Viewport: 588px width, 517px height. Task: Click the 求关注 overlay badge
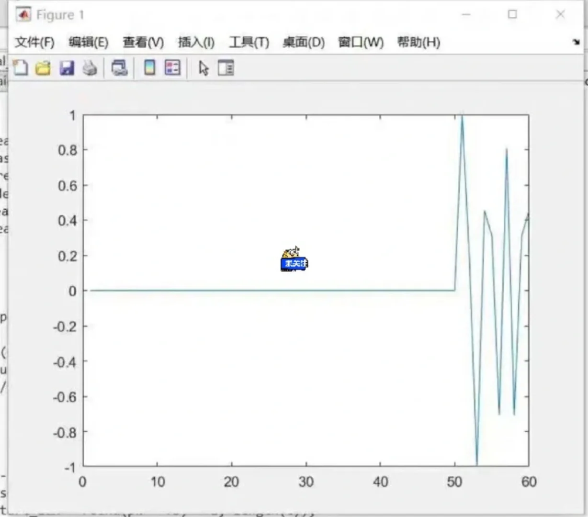[x=294, y=264]
